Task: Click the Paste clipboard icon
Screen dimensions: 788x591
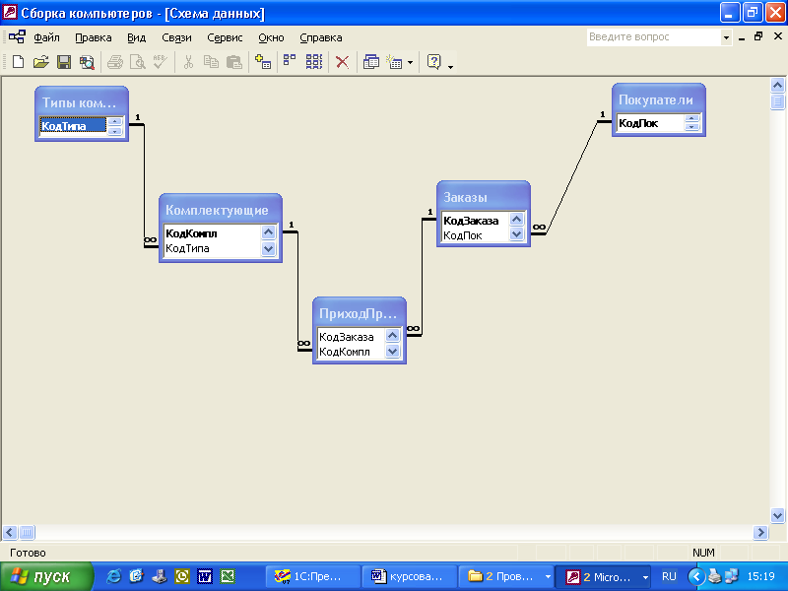Action: (x=234, y=62)
